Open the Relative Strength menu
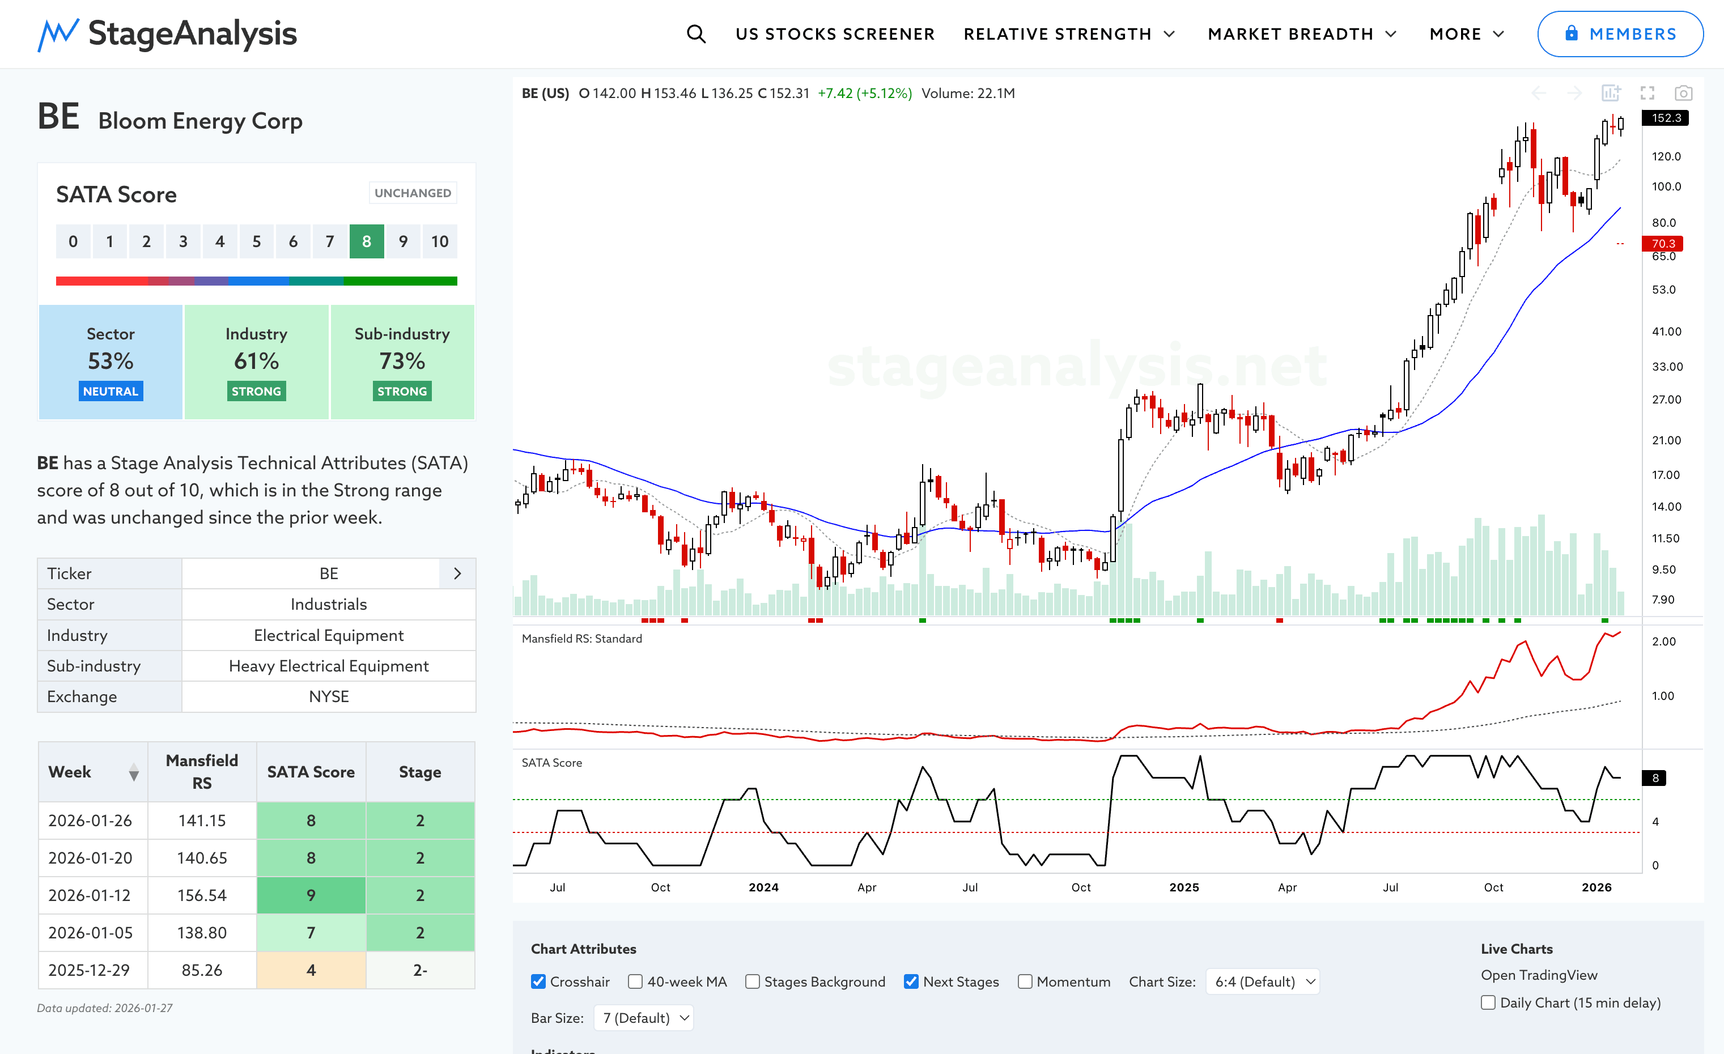Image resolution: width=1724 pixels, height=1054 pixels. (x=1068, y=33)
